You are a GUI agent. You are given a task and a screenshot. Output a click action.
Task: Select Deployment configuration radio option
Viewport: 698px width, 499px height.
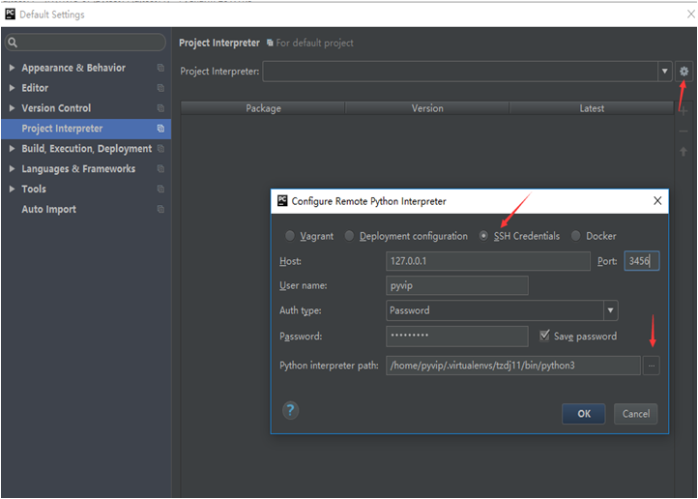(349, 236)
